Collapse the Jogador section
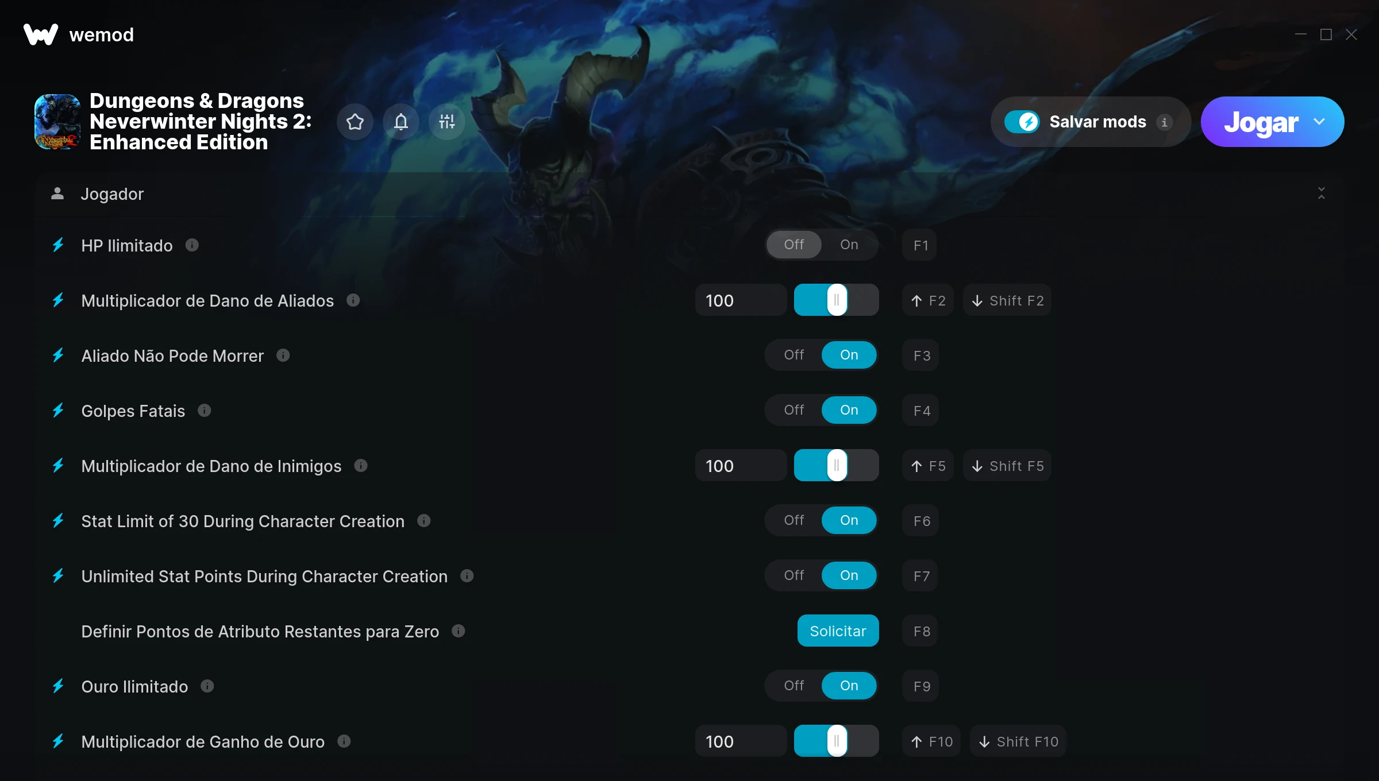This screenshot has height=781, width=1379. (x=1322, y=194)
